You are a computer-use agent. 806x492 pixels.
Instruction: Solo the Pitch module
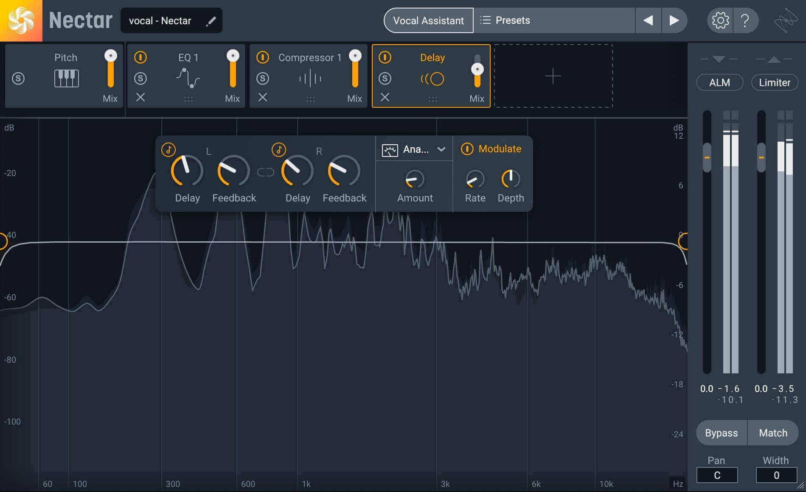[18, 78]
